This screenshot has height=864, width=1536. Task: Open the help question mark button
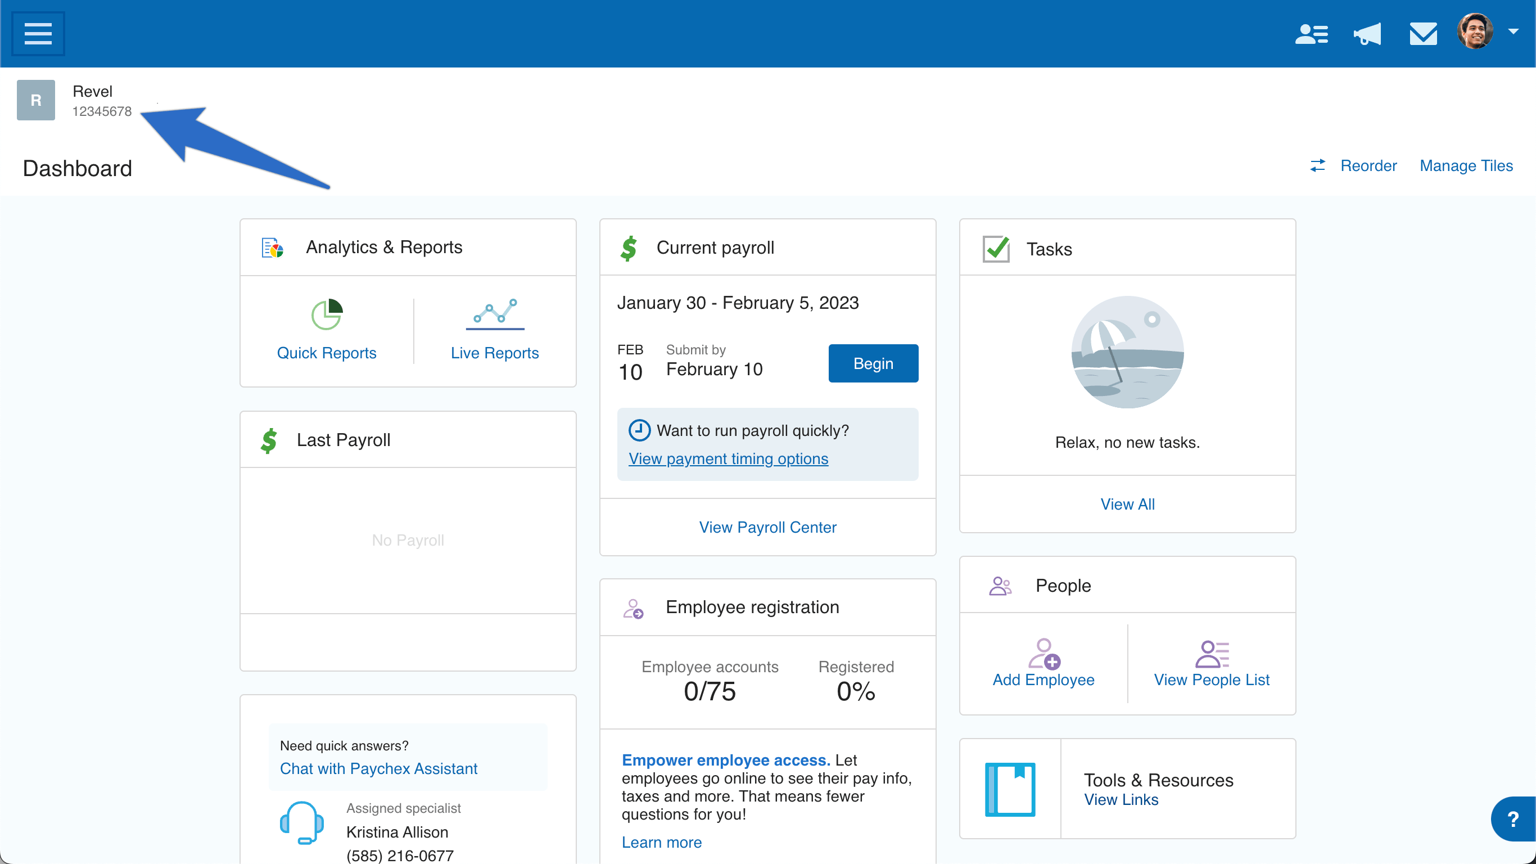click(1513, 818)
